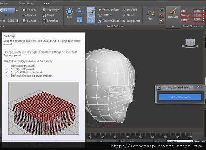Commit paint changes with green checkmark
The height and width of the screenshot is (150, 206).
click(161, 10)
